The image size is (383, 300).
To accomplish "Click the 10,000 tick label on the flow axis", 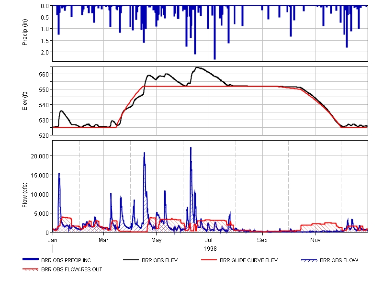I will click(x=40, y=195).
